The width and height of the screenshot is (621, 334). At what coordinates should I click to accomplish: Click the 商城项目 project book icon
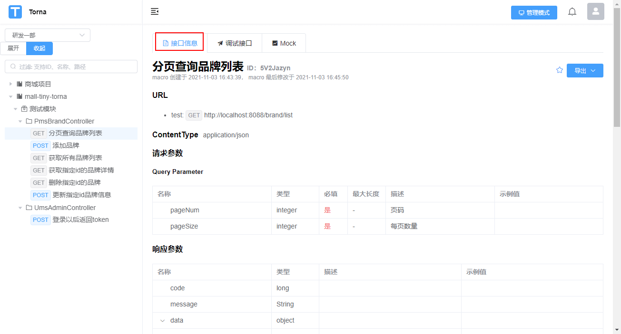(x=20, y=84)
